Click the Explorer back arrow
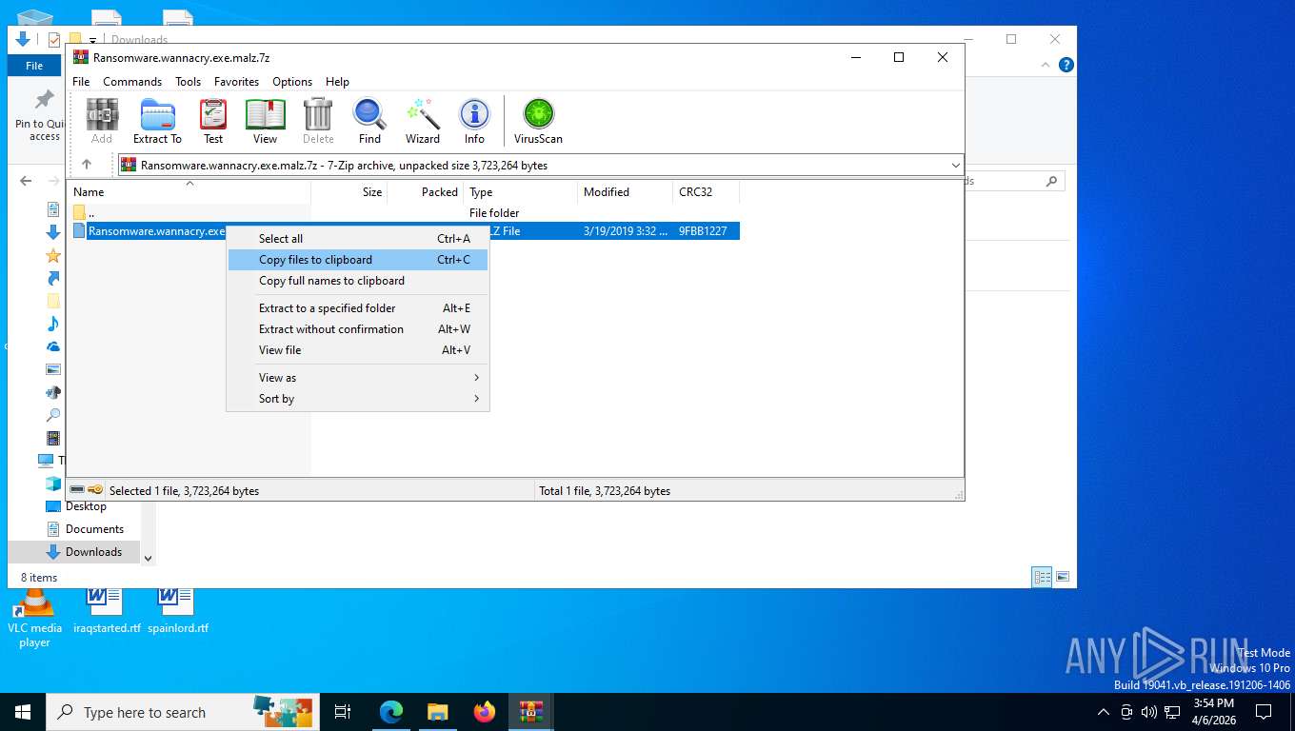The height and width of the screenshot is (731, 1295). tap(26, 181)
